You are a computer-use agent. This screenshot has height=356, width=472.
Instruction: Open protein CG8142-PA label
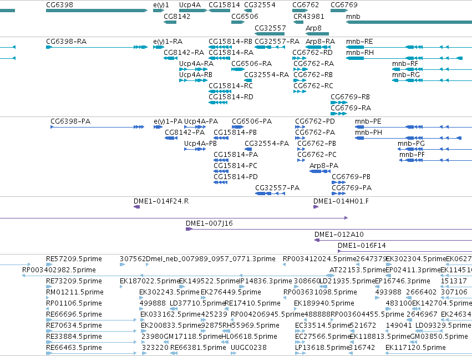tap(185, 133)
